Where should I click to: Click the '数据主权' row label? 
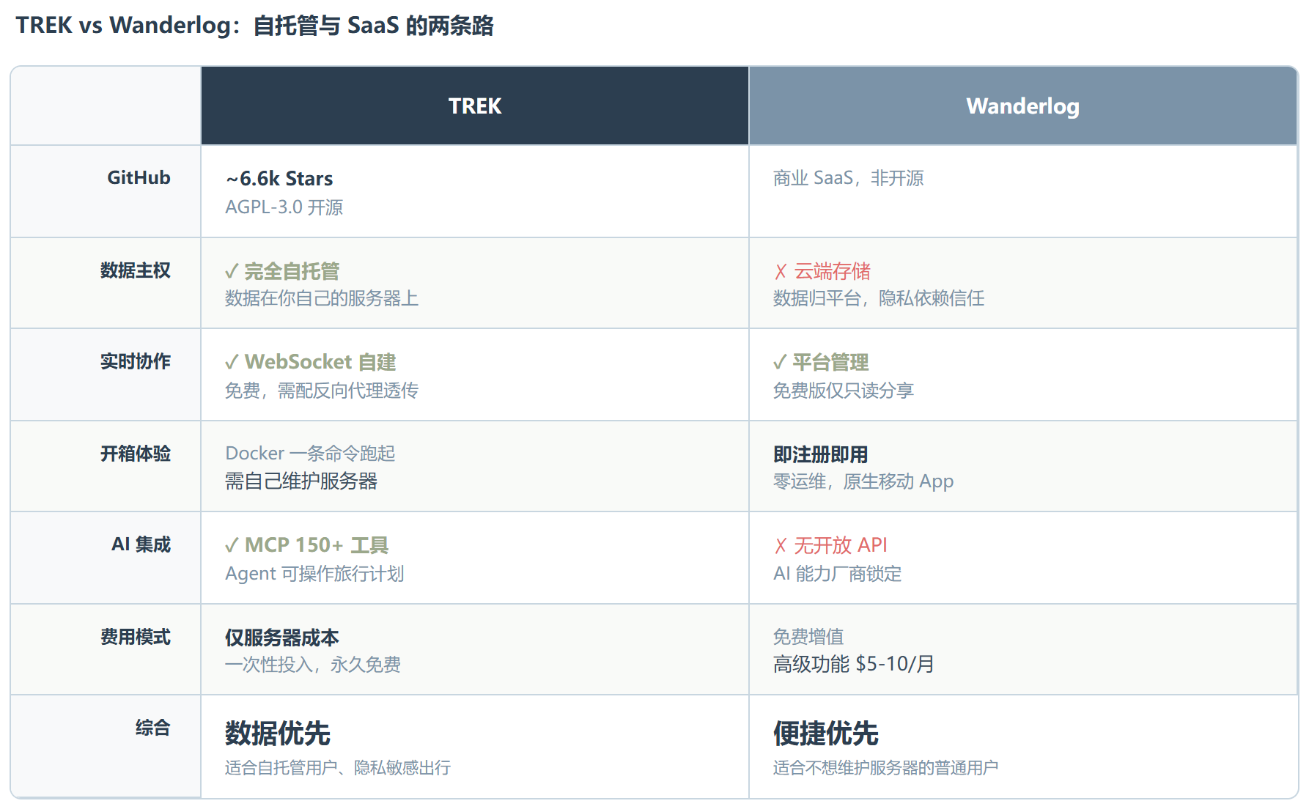[136, 270]
